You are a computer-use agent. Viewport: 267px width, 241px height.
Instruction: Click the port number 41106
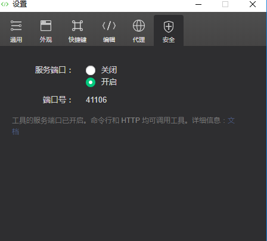pos(97,100)
